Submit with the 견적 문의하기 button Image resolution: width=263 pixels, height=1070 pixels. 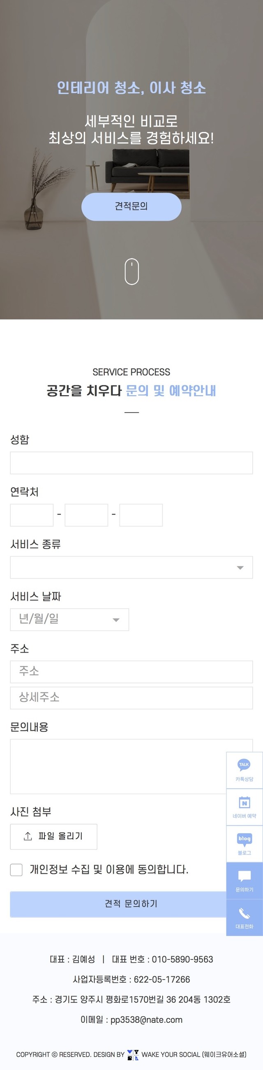pyautogui.click(x=118, y=904)
